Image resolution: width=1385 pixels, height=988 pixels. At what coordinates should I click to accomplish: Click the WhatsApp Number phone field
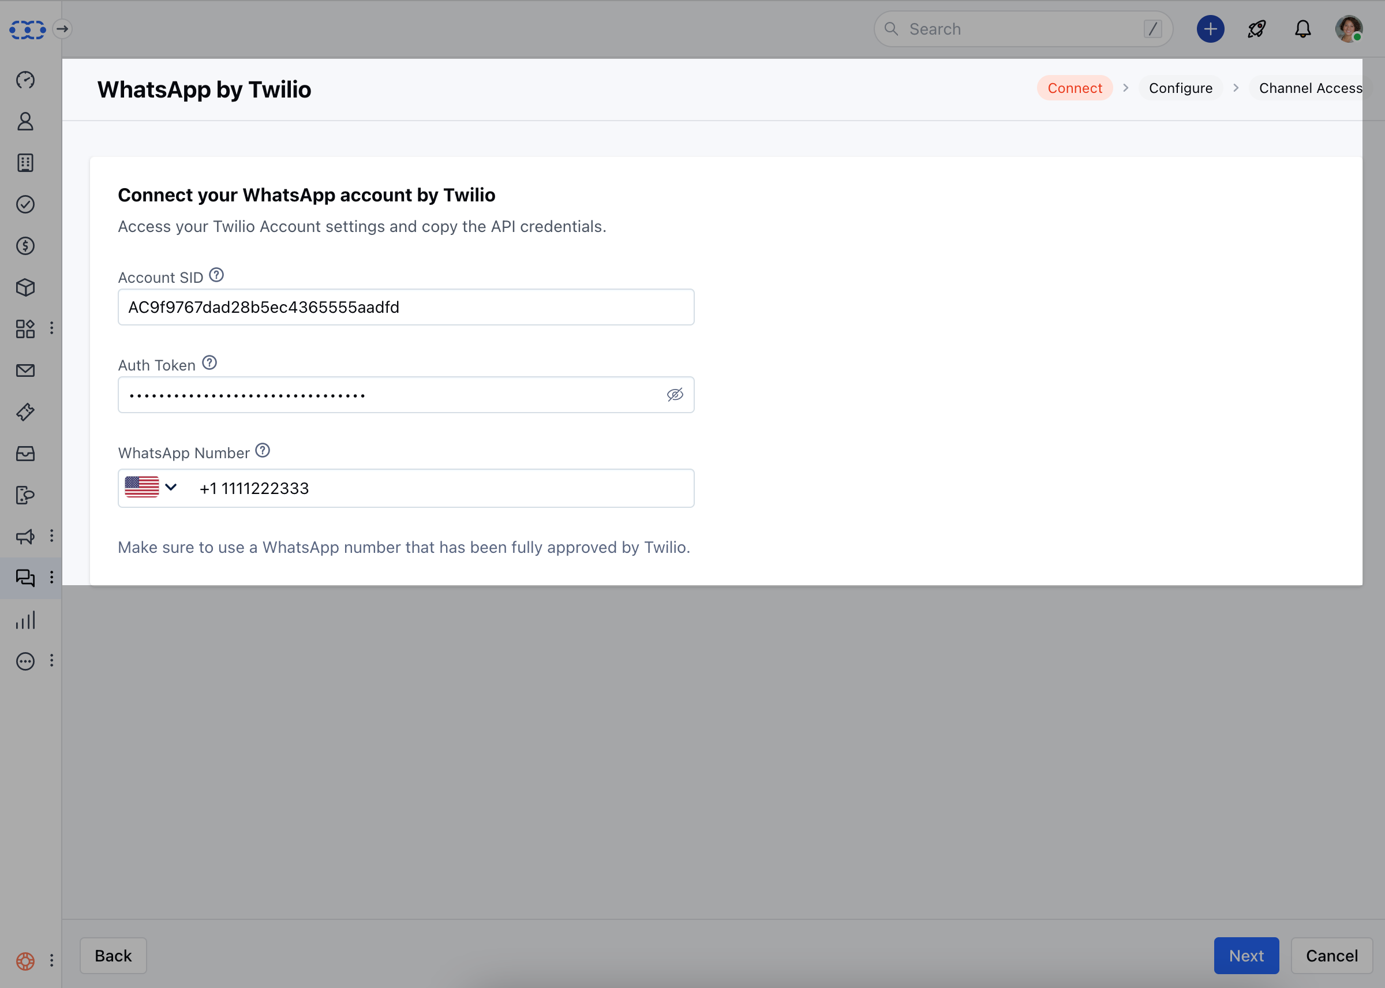pos(406,488)
